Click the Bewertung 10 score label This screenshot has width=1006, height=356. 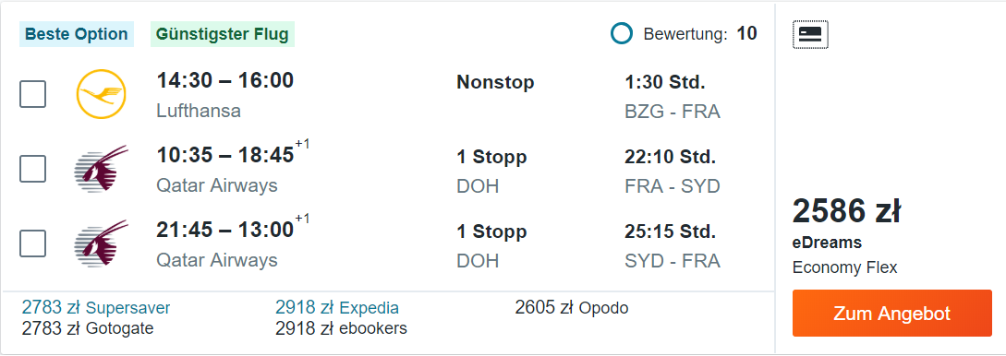pos(700,34)
